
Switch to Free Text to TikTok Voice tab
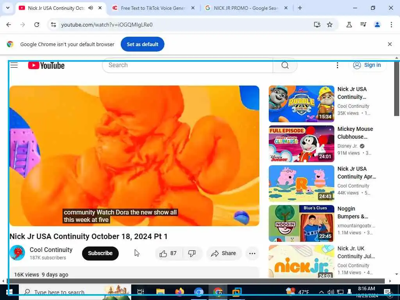pyautogui.click(x=152, y=8)
